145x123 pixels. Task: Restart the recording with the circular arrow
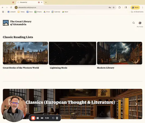click(53, 118)
